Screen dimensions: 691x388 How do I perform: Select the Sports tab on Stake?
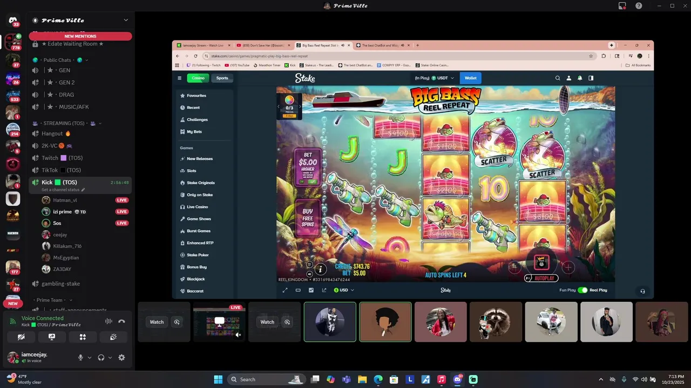222,78
